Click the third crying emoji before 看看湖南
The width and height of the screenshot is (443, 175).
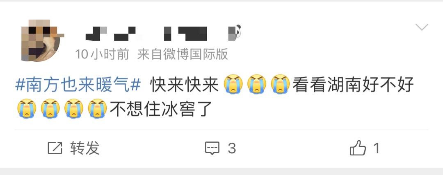(280, 84)
